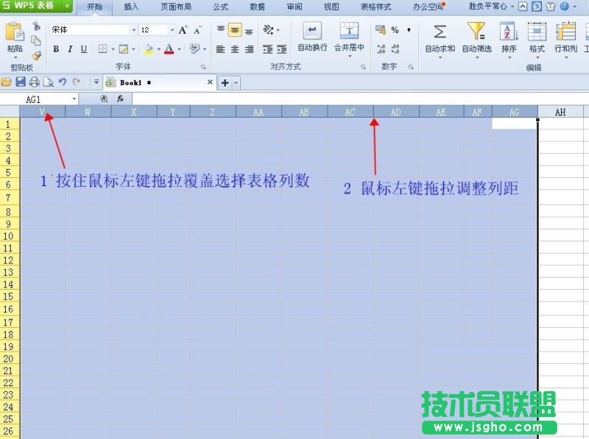Toggle Italic formatting
The width and height of the screenshot is (589, 439).
coord(70,49)
